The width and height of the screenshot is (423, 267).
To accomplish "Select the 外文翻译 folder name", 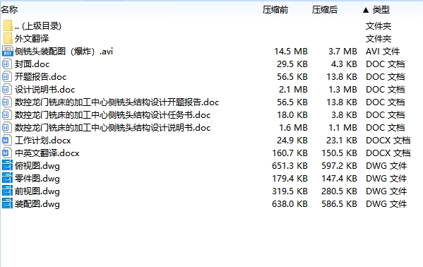I will click(x=32, y=39).
